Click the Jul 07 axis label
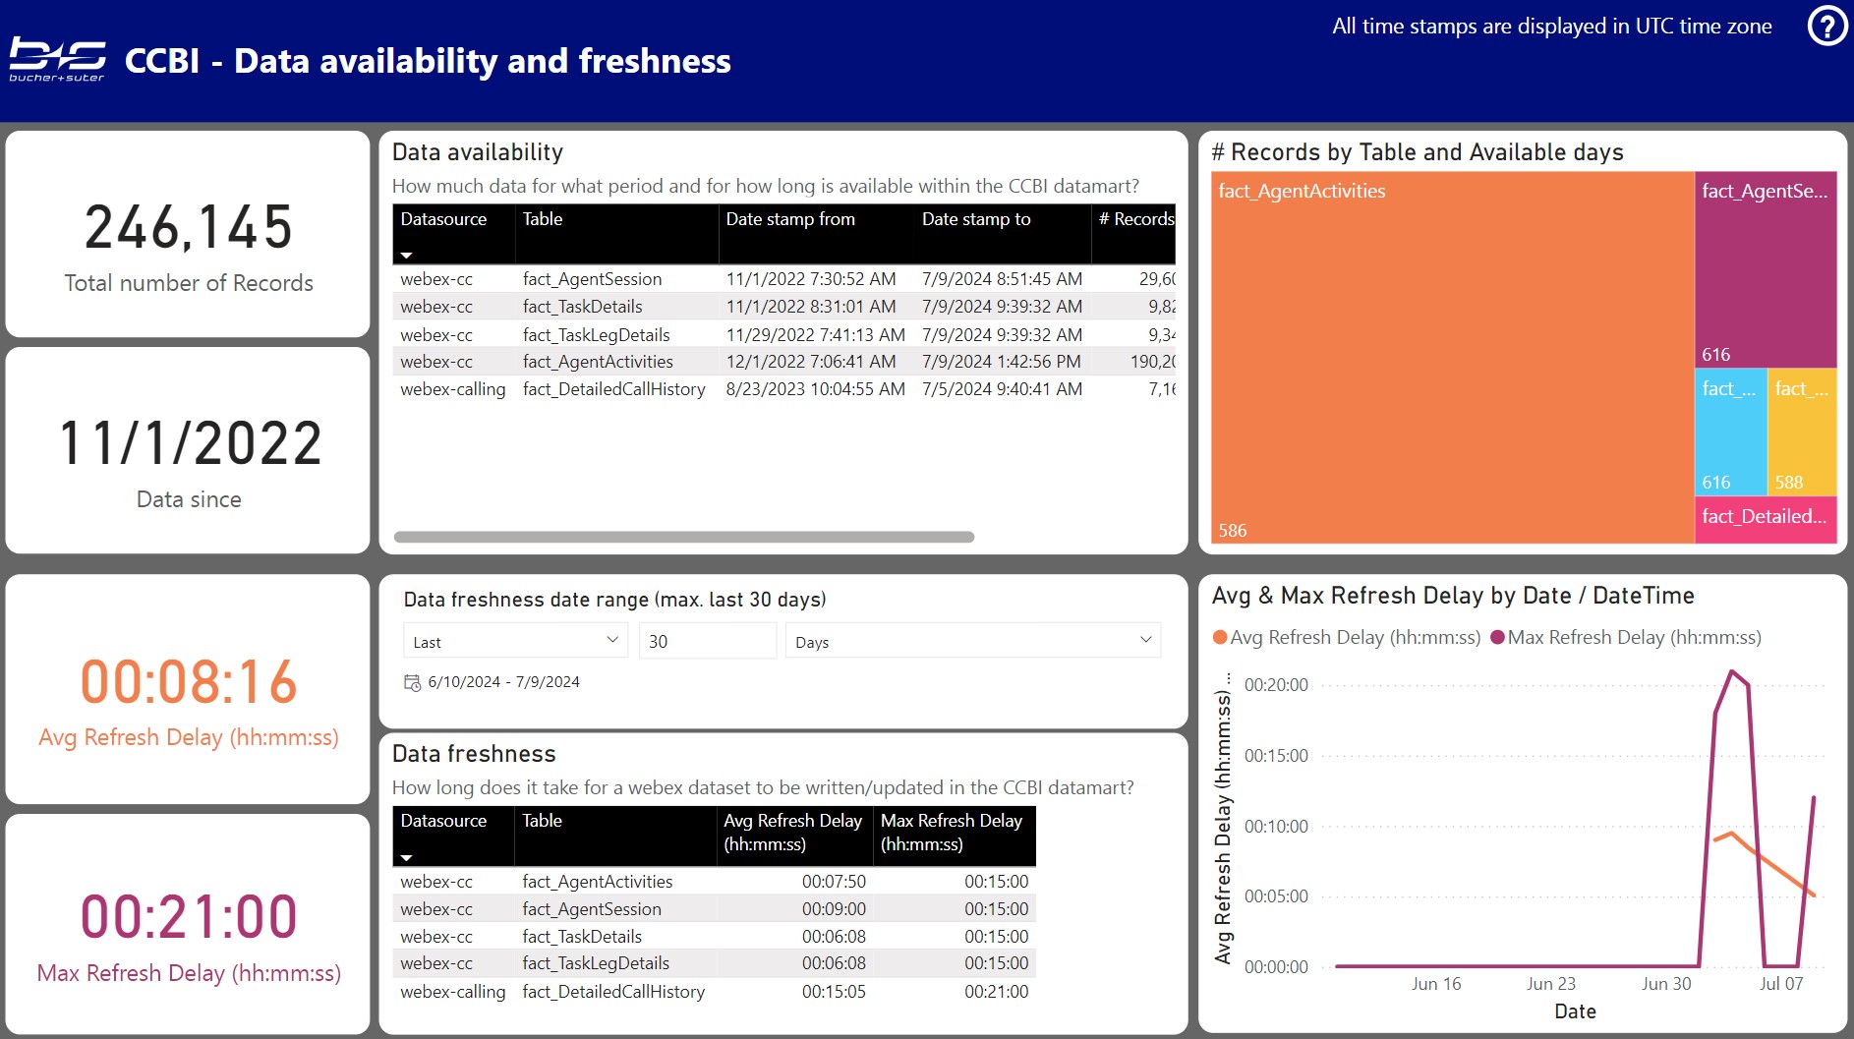1854x1039 pixels. coord(1781,984)
